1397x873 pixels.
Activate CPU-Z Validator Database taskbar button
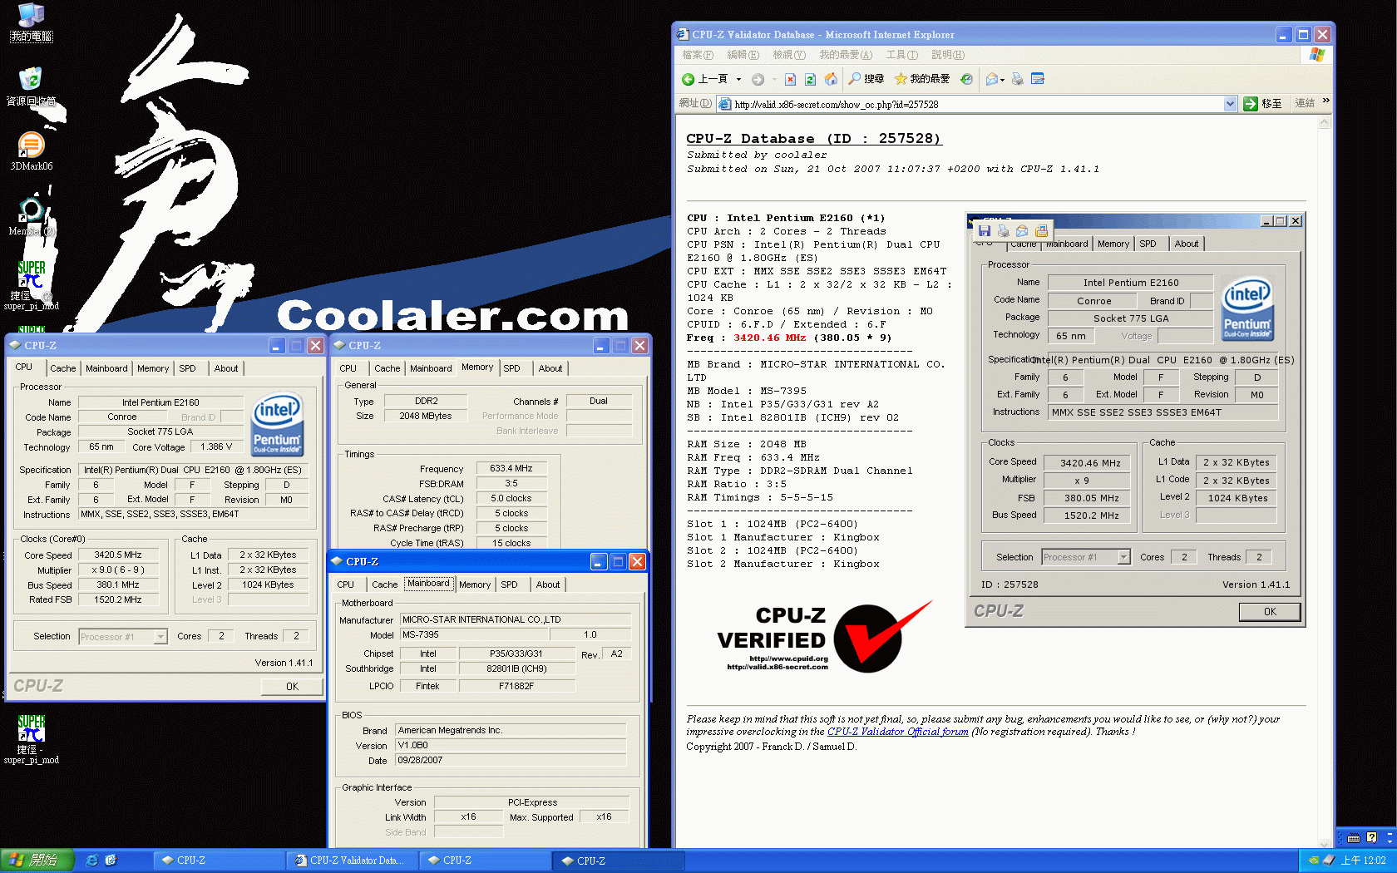pyautogui.click(x=353, y=861)
